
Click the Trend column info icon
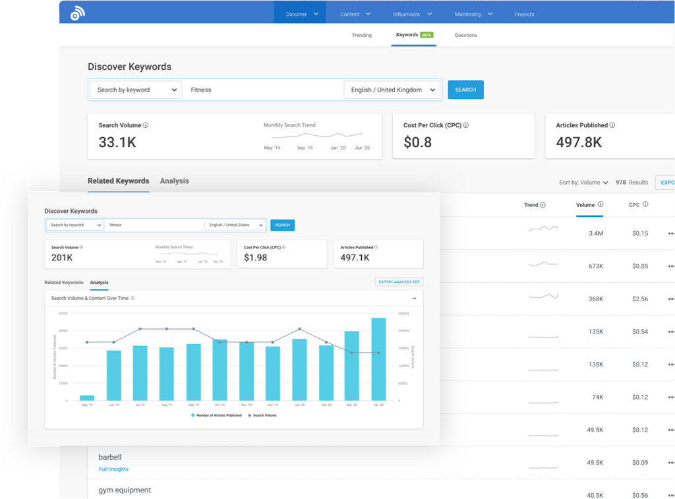543,205
